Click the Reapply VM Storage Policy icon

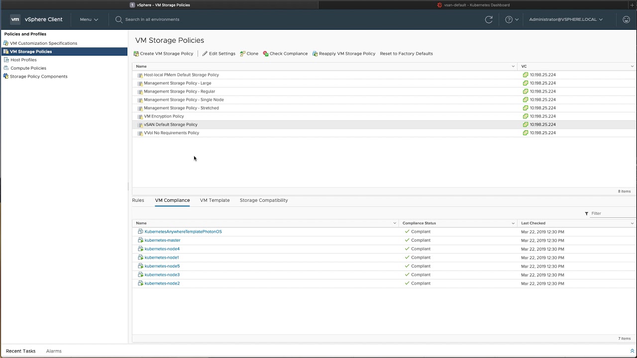pyautogui.click(x=315, y=53)
